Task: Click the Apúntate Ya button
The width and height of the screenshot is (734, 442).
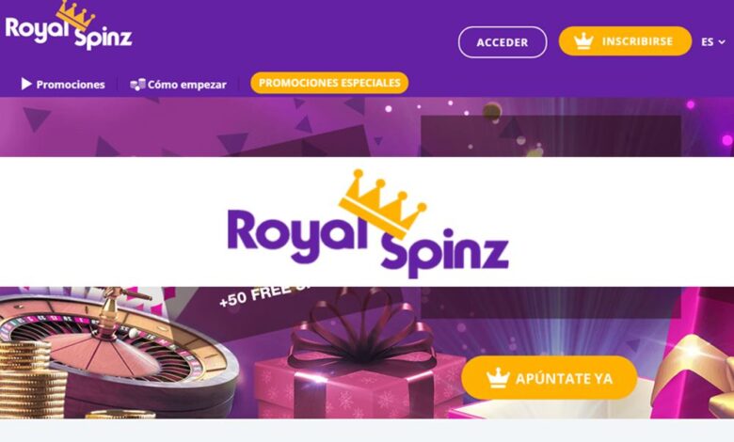Action: [550, 378]
